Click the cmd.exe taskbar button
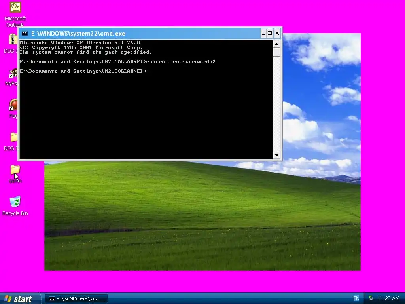The image size is (405, 304). pyautogui.click(x=76, y=298)
